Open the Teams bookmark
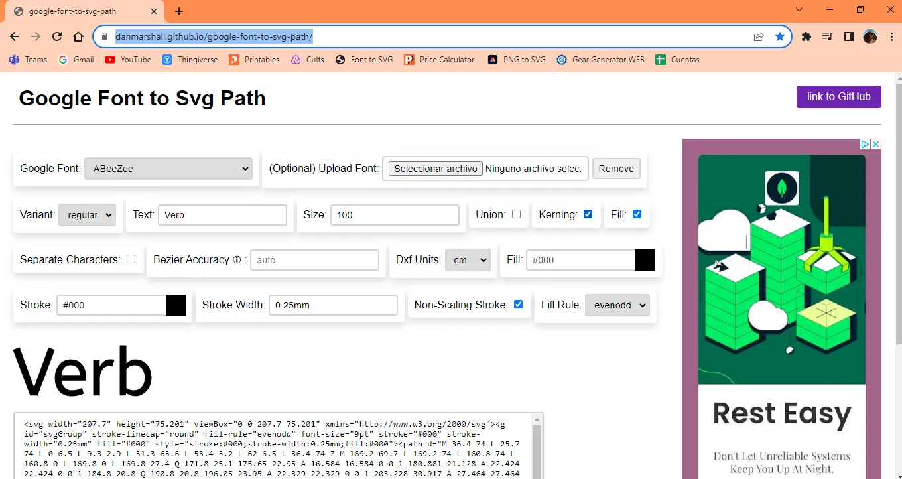Screen dimensions: 902x479 tap(29, 60)
